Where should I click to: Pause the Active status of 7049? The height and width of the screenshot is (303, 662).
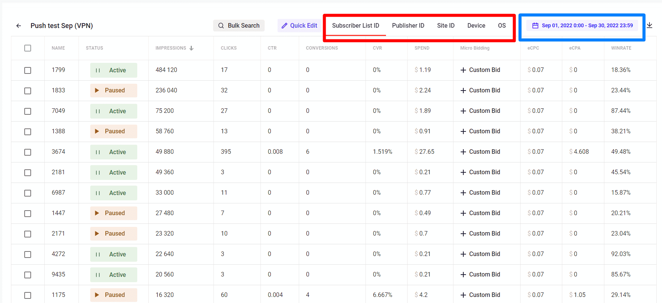coord(114,111)
